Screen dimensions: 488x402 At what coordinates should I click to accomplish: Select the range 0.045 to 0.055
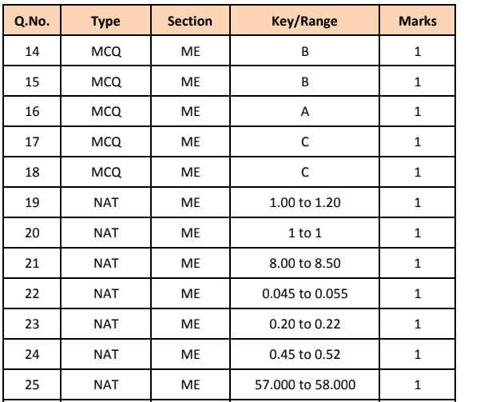click(x=304, y=293)
